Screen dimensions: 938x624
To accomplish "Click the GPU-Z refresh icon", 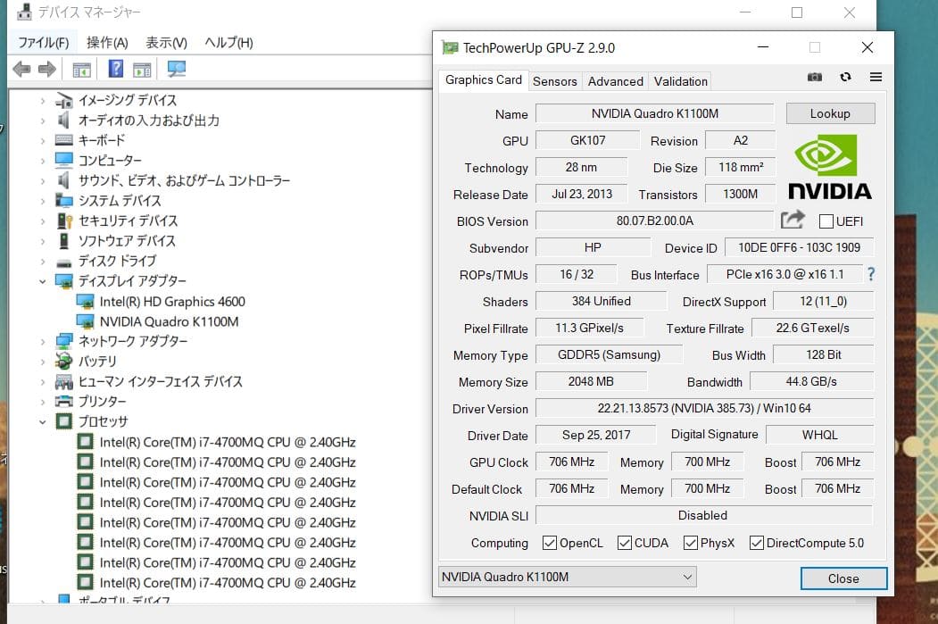I will pos(845,77).
